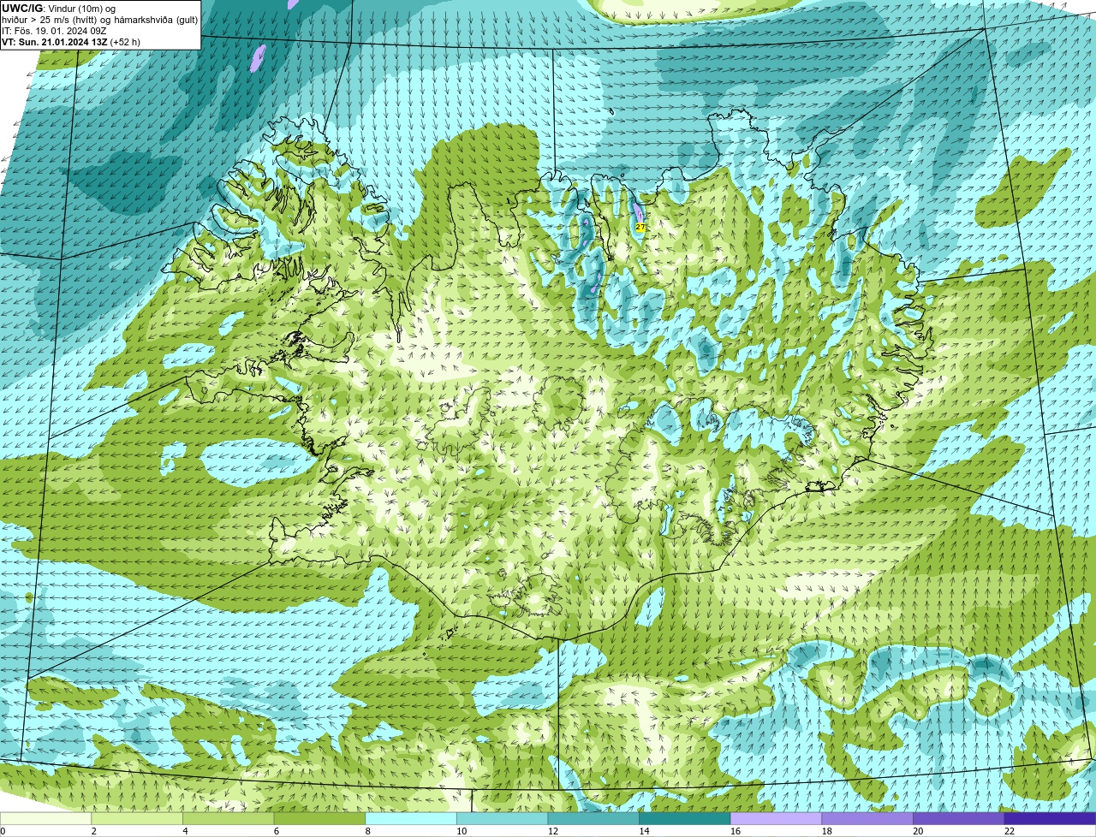1096x837 pixels.
Task: Click the '14' tick label on color scale
Action: tap(644, 831)
